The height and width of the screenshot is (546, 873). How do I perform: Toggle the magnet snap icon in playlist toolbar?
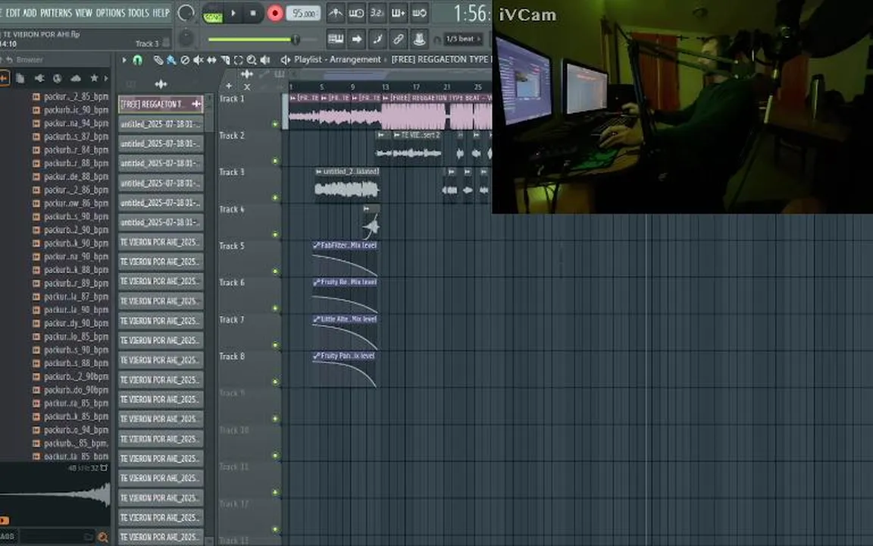[137, 60]
